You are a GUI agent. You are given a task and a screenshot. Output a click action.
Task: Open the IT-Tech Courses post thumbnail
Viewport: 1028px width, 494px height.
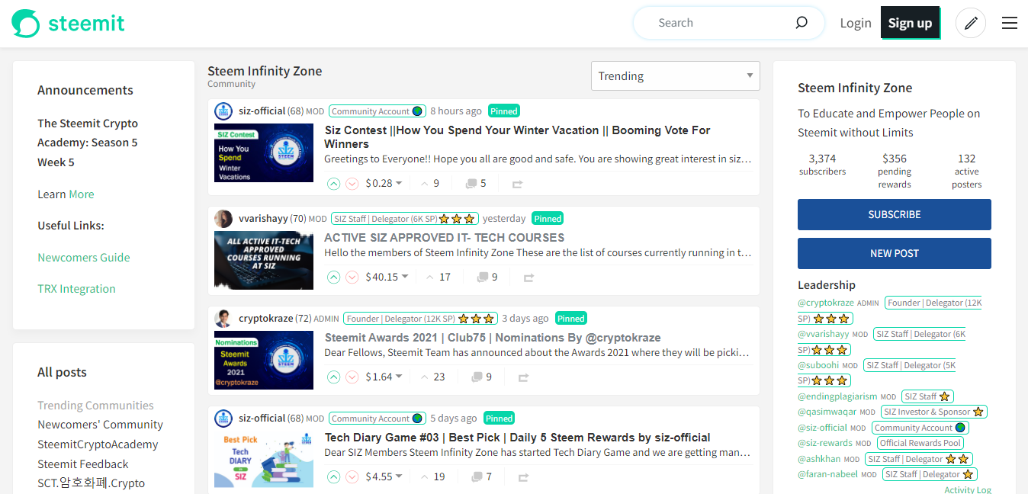(264, 260)
